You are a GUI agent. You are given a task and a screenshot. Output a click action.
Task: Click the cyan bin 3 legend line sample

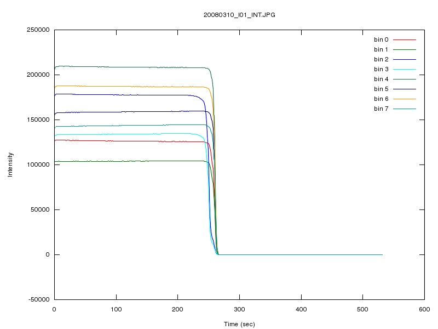click(405, 70)
